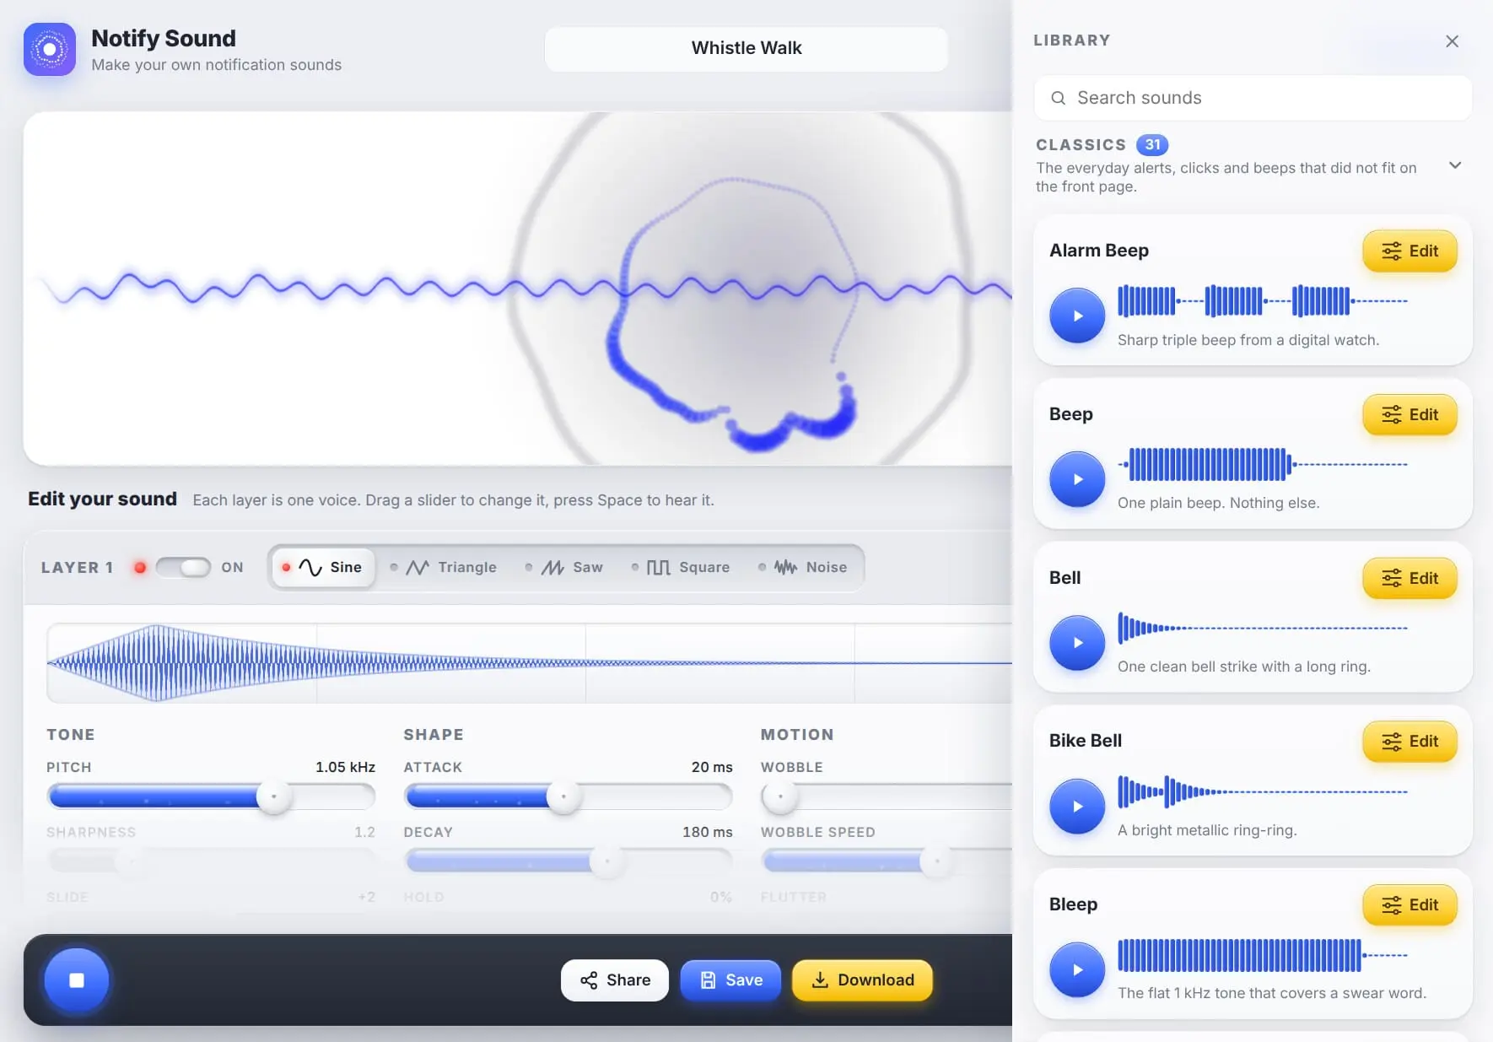Click the search magnifier icon in Library

tap(1058, 98)
